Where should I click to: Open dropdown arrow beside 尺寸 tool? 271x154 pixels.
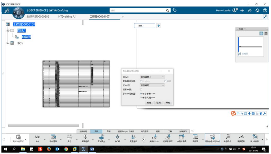pyautogui.click(x=77, y=139)
